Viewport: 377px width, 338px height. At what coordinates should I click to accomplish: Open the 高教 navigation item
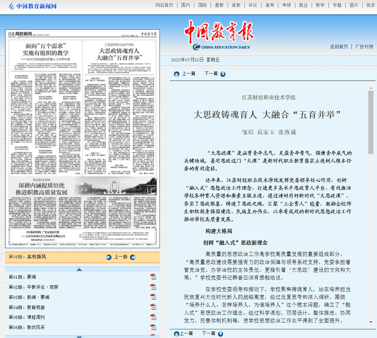(x=236, y=5)
